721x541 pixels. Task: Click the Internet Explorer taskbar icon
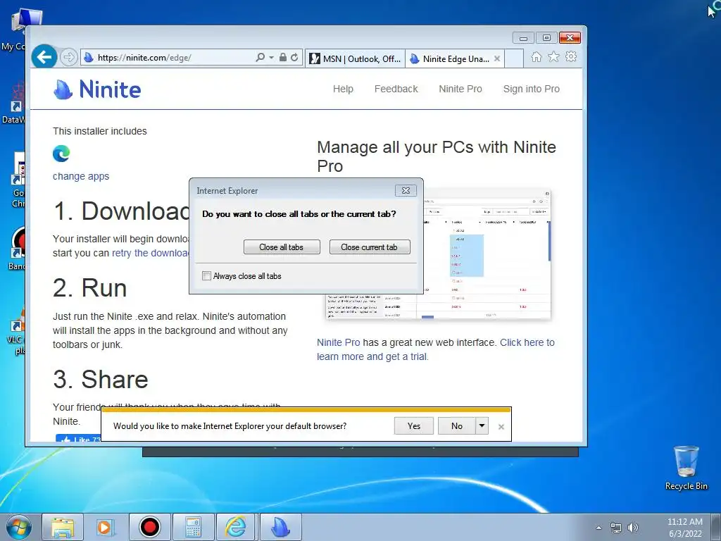pos(236,527)
